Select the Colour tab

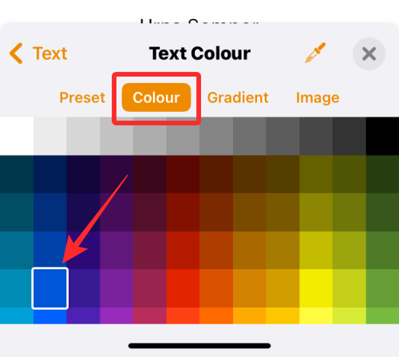point(156,97)
